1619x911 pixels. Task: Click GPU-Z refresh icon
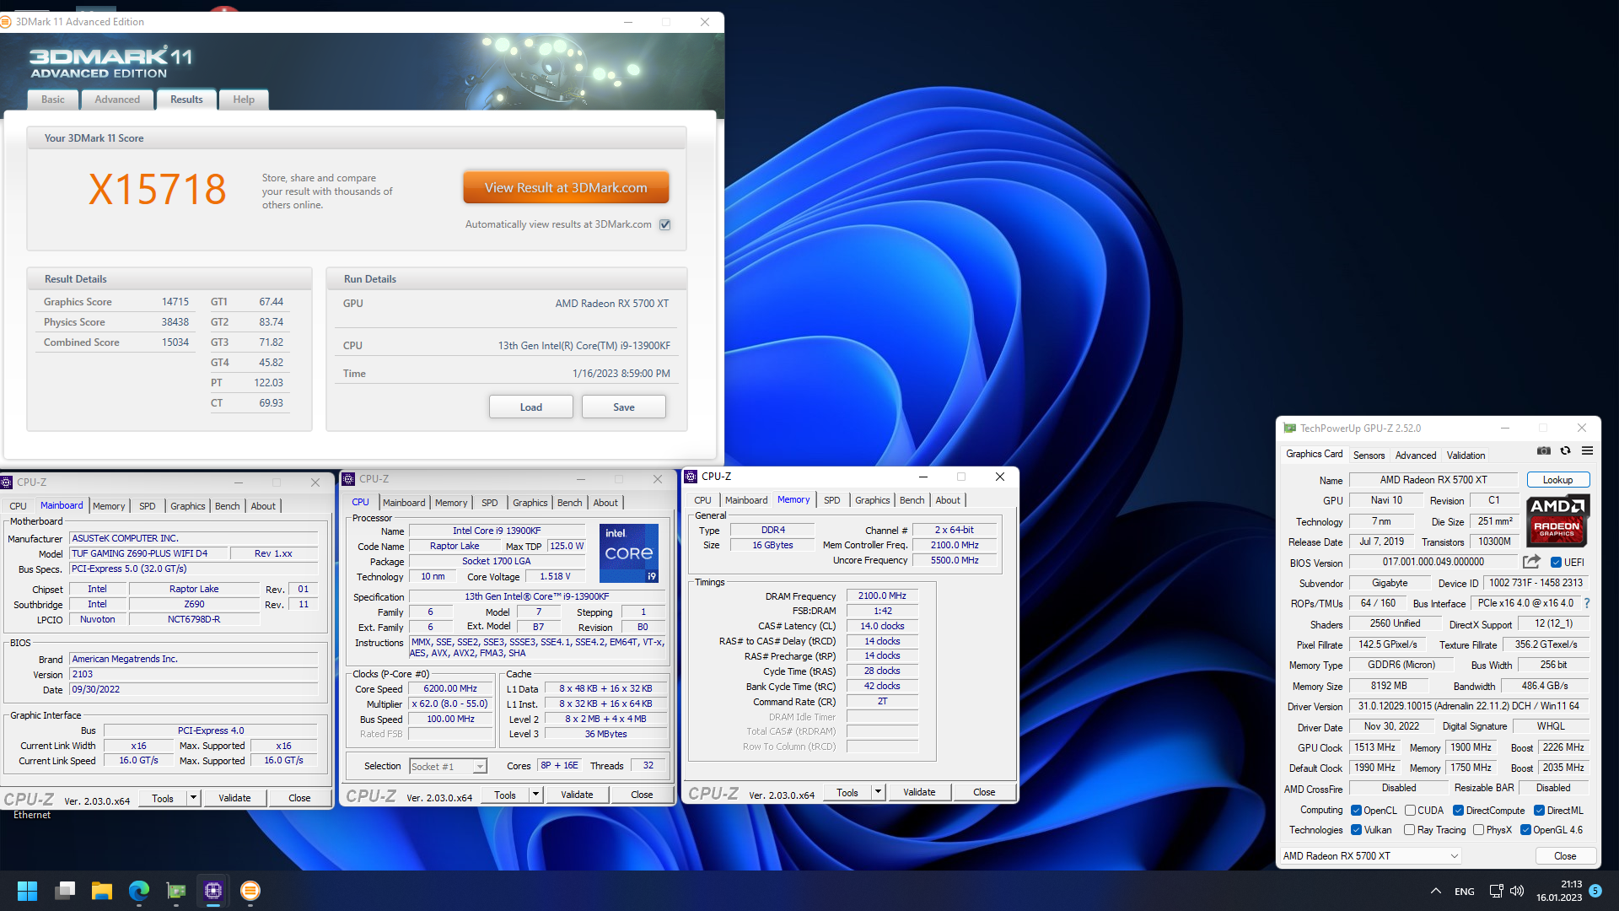click(x=1565, y=451)
